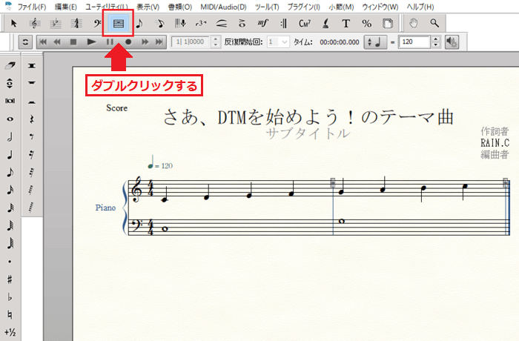Image resolution: width=519 pixels, height=341 pixels.
Task: Open the ファイル(F) menu
Action: click(x=30, y=7)
